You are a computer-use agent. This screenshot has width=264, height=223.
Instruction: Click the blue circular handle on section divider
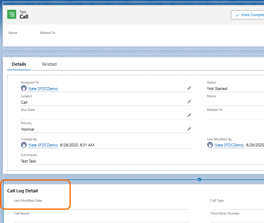(199, 179)
